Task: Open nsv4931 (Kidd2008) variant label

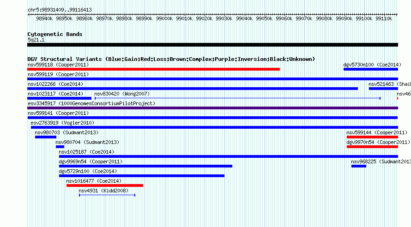Action: [x=103, y=191]
